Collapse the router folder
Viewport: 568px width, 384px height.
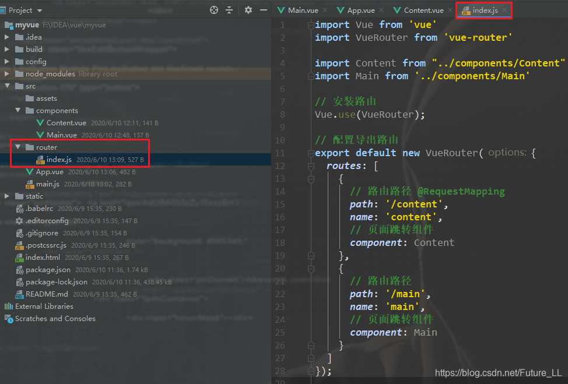pos(17,147)
